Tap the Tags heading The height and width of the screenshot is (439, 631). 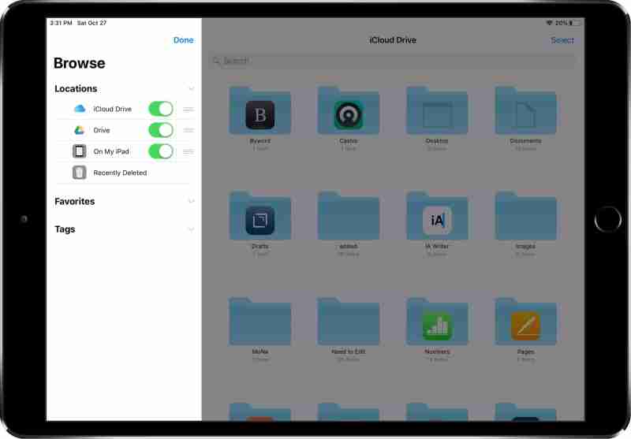pos(65,229)
